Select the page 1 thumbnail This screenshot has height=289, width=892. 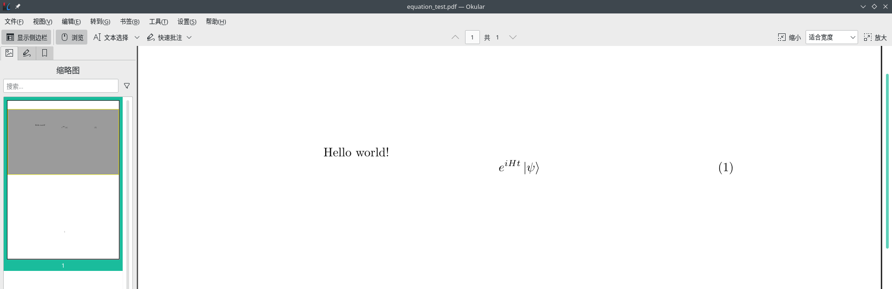63,180
